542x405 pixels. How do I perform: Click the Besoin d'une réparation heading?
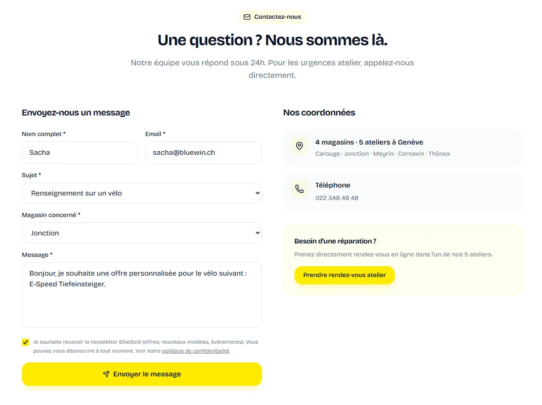point(335,241)
